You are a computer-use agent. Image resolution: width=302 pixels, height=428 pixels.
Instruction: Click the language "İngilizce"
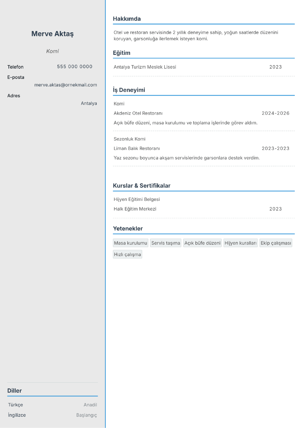point(17,415)
